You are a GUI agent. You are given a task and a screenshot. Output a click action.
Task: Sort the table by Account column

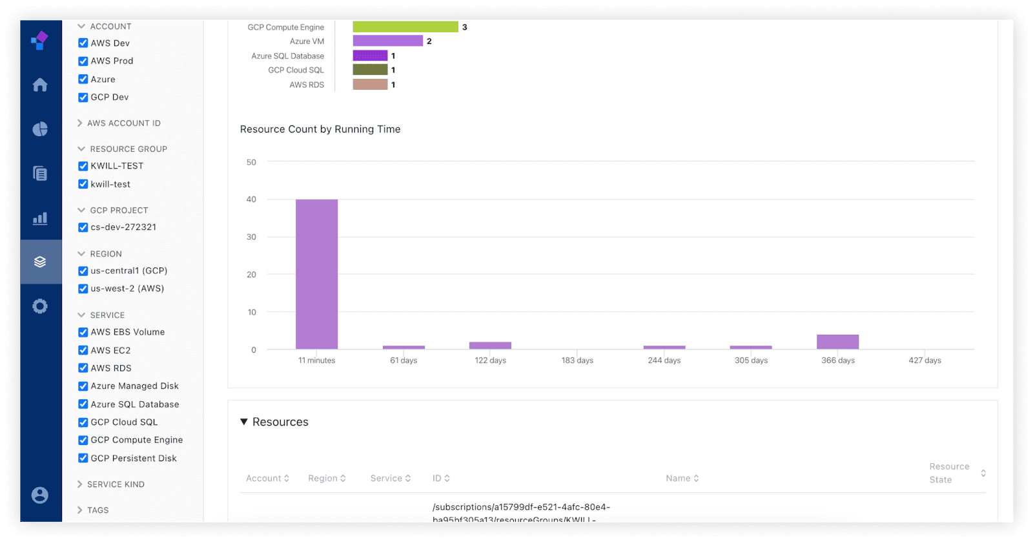pos(267,479)
